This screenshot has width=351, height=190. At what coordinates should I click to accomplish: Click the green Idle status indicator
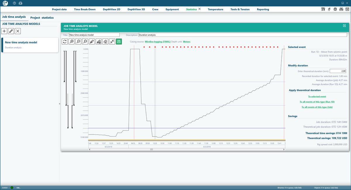pyautogui.click(x=12, y=187)
